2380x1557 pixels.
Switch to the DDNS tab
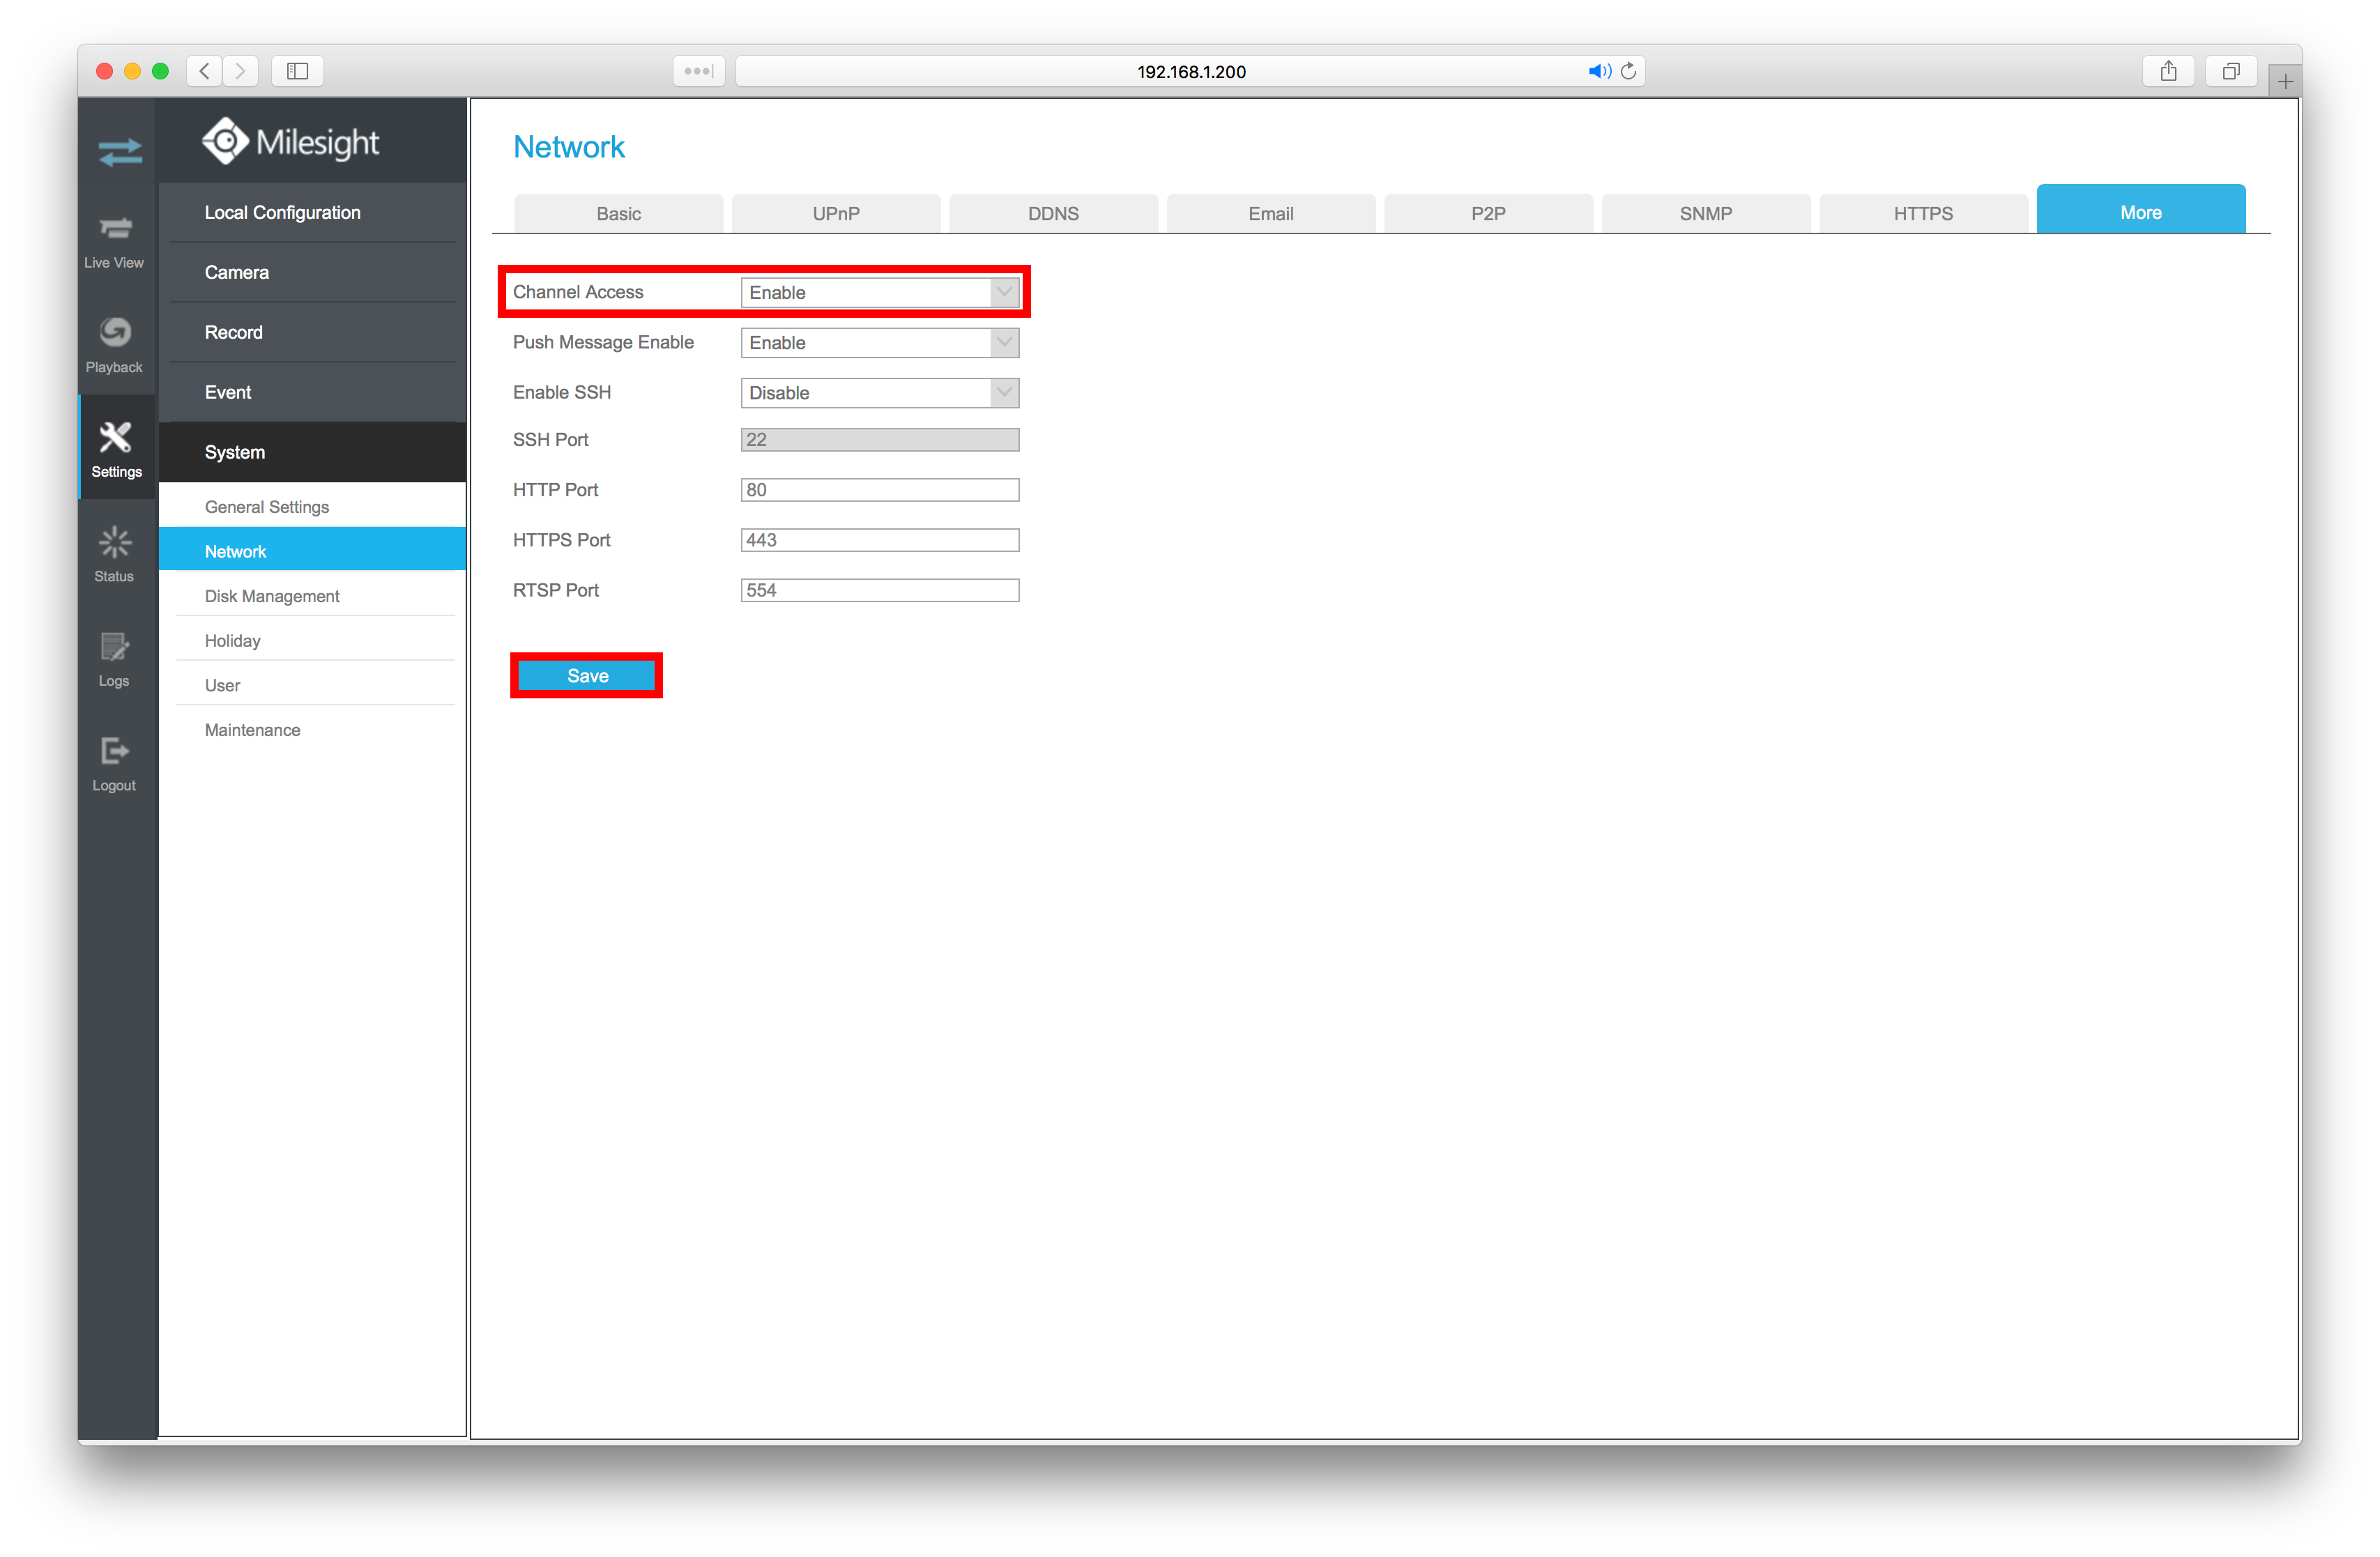[1052, 212]
